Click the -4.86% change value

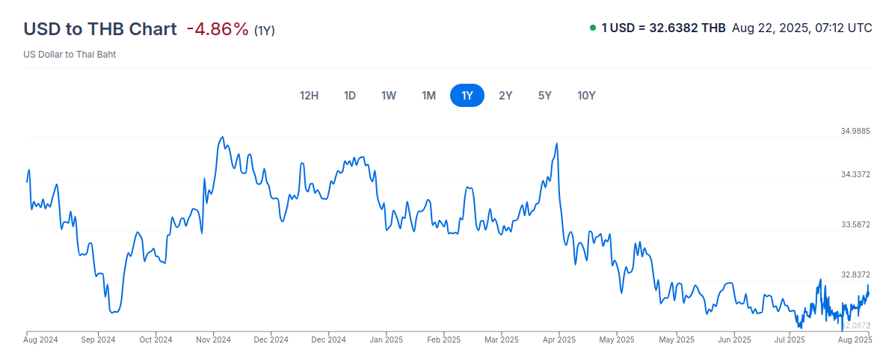217,28
